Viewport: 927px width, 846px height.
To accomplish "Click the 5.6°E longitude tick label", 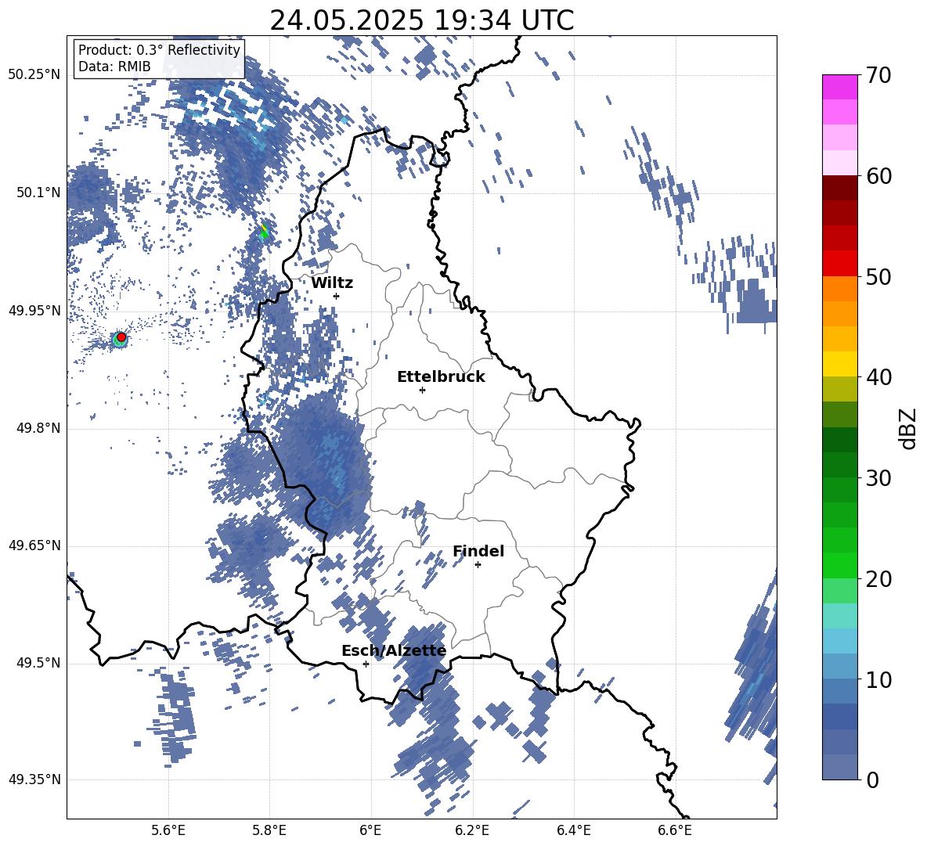I will coord(168,830).
